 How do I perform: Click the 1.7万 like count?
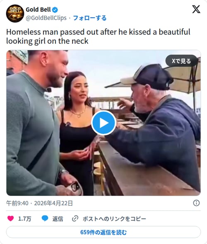pos(24,219)
